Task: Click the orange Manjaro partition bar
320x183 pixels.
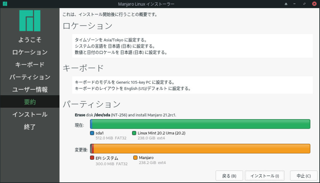Action: 200,149
